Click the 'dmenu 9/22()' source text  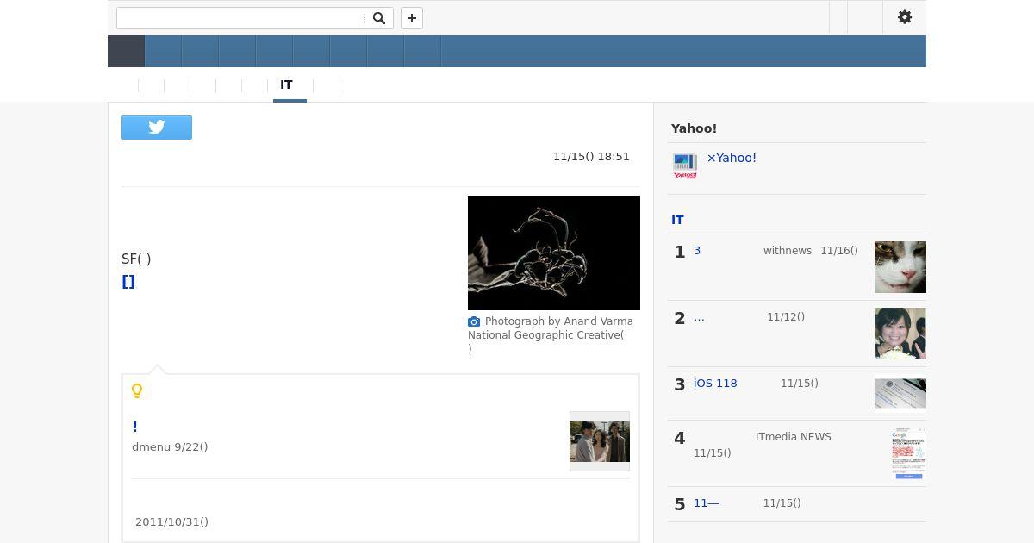[x=170, y=447]
